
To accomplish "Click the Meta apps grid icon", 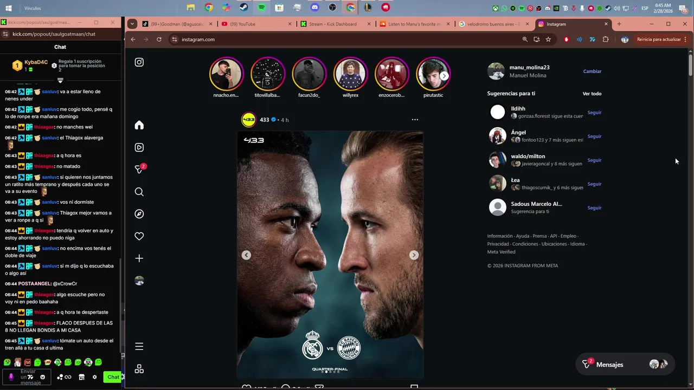I will [139, 369].
